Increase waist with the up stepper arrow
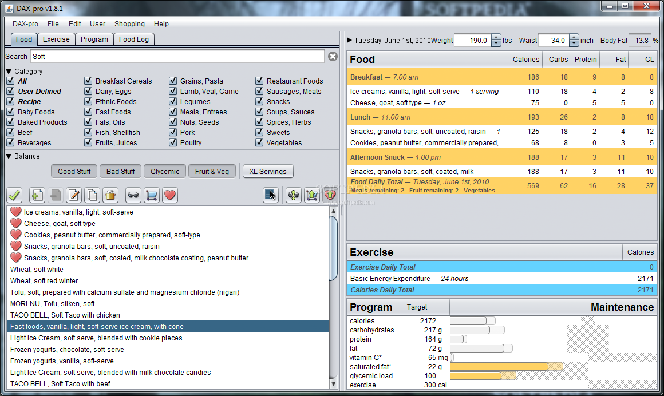 (574, 37)
